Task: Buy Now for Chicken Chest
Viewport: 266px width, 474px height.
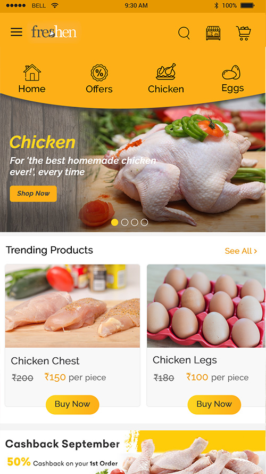Action: pyautogui.click(x=72, y=405)
